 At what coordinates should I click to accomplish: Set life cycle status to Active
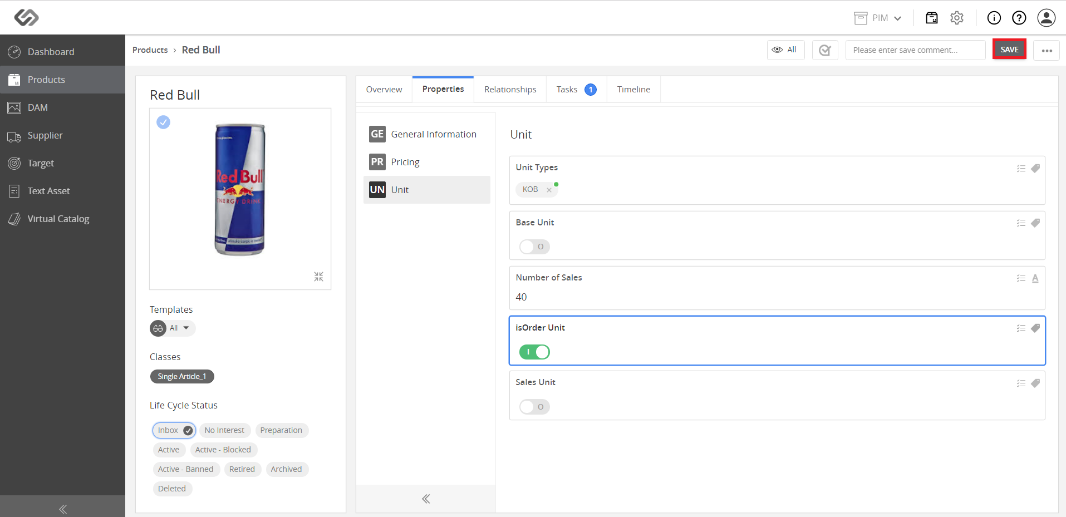pos(169,450)
